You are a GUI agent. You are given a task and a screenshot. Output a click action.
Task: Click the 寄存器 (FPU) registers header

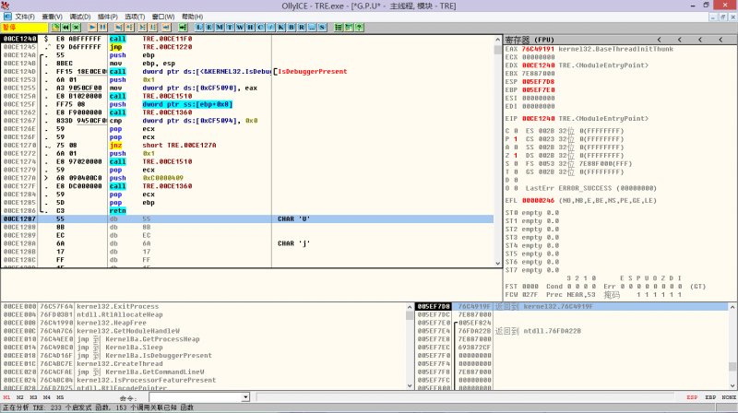tap(530, 40)
